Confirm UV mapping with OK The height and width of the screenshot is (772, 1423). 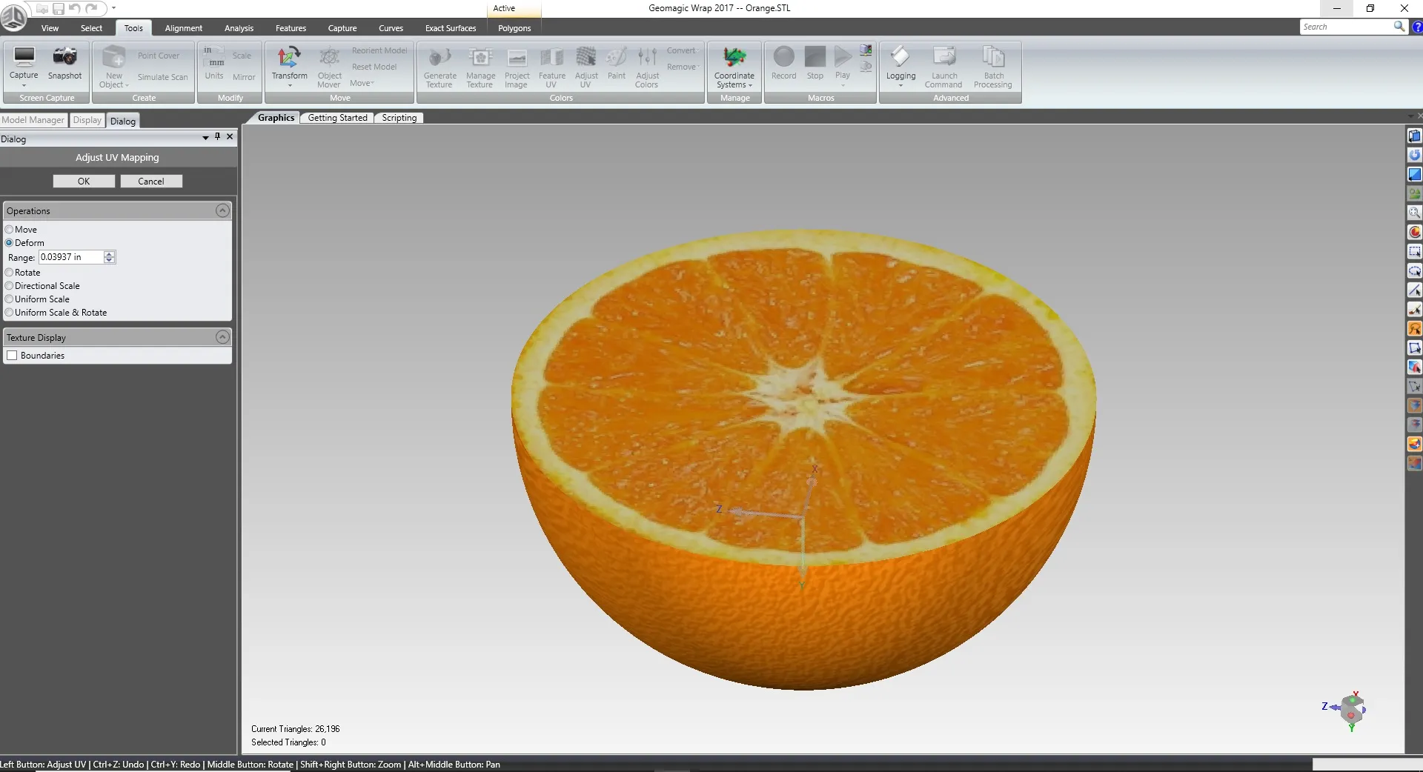pyautogui.click(x=83, y=181)
